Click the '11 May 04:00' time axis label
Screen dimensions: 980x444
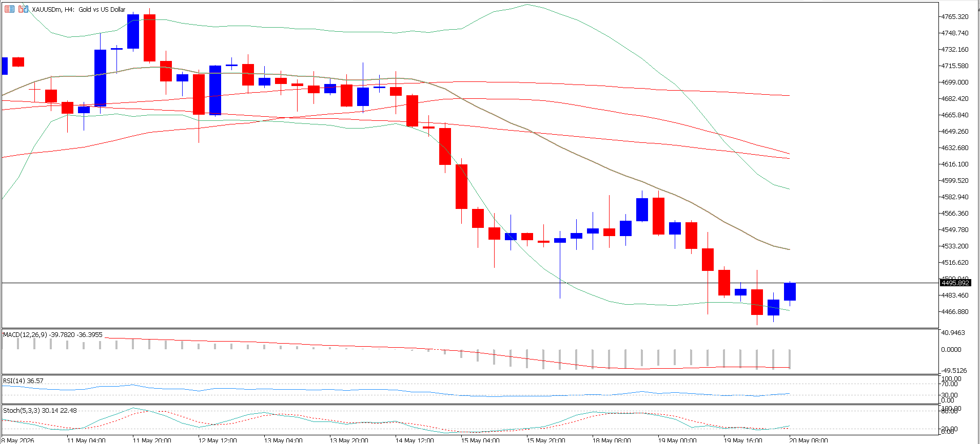pyautogui.click(x=86, y=440)
